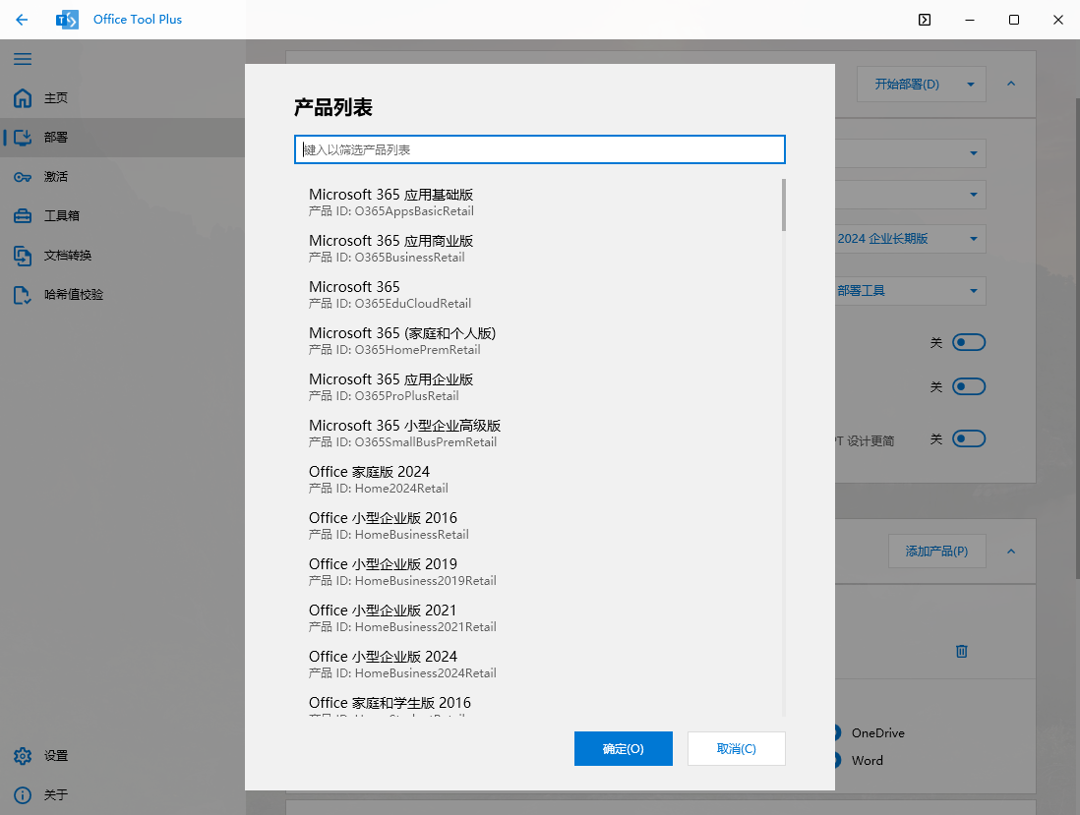The width and height of the screenshot is (1080, 815).
Task: Select Office 家庭版 2024 product
Action: [x=369, y=479]
